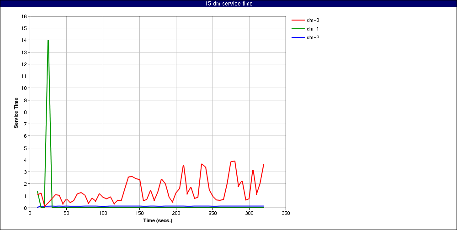
Task: Click the 200 tick label on the x-axis
Action: tap(176, 213)
